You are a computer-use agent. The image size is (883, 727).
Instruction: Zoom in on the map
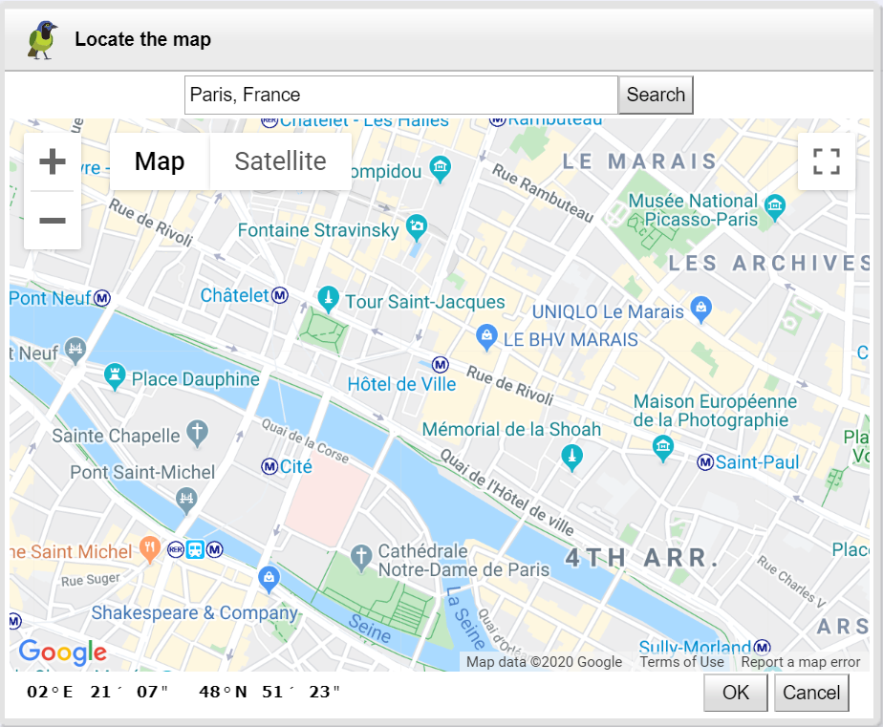53,161
